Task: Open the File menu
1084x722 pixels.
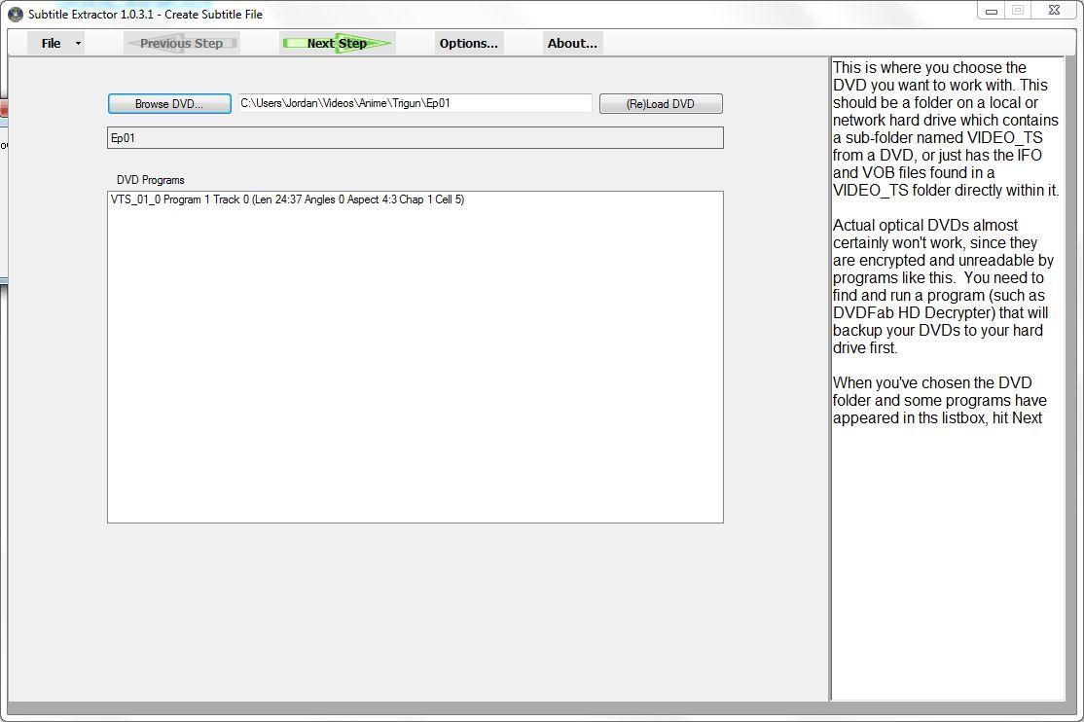Action: coord(51,43)
